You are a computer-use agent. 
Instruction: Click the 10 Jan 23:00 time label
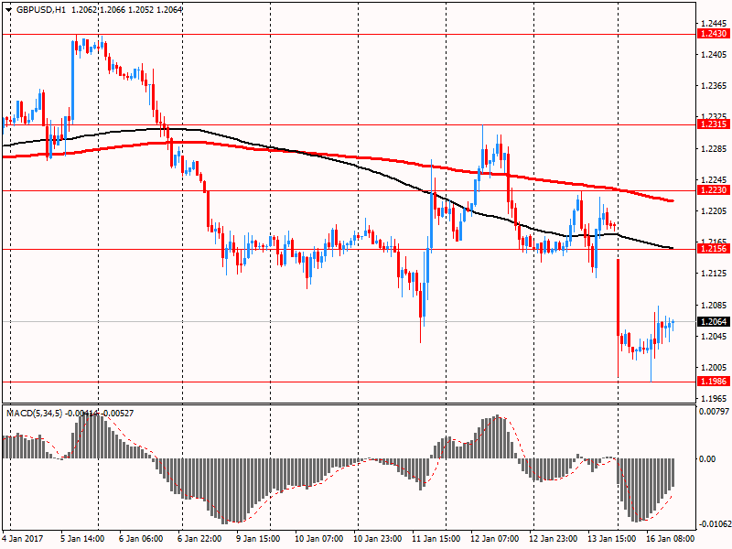[x=377, y=538]
